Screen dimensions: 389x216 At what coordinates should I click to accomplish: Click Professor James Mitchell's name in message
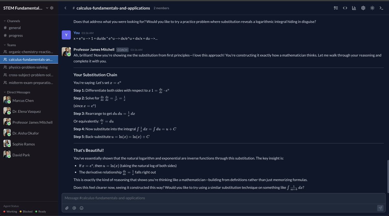point(94,49)
